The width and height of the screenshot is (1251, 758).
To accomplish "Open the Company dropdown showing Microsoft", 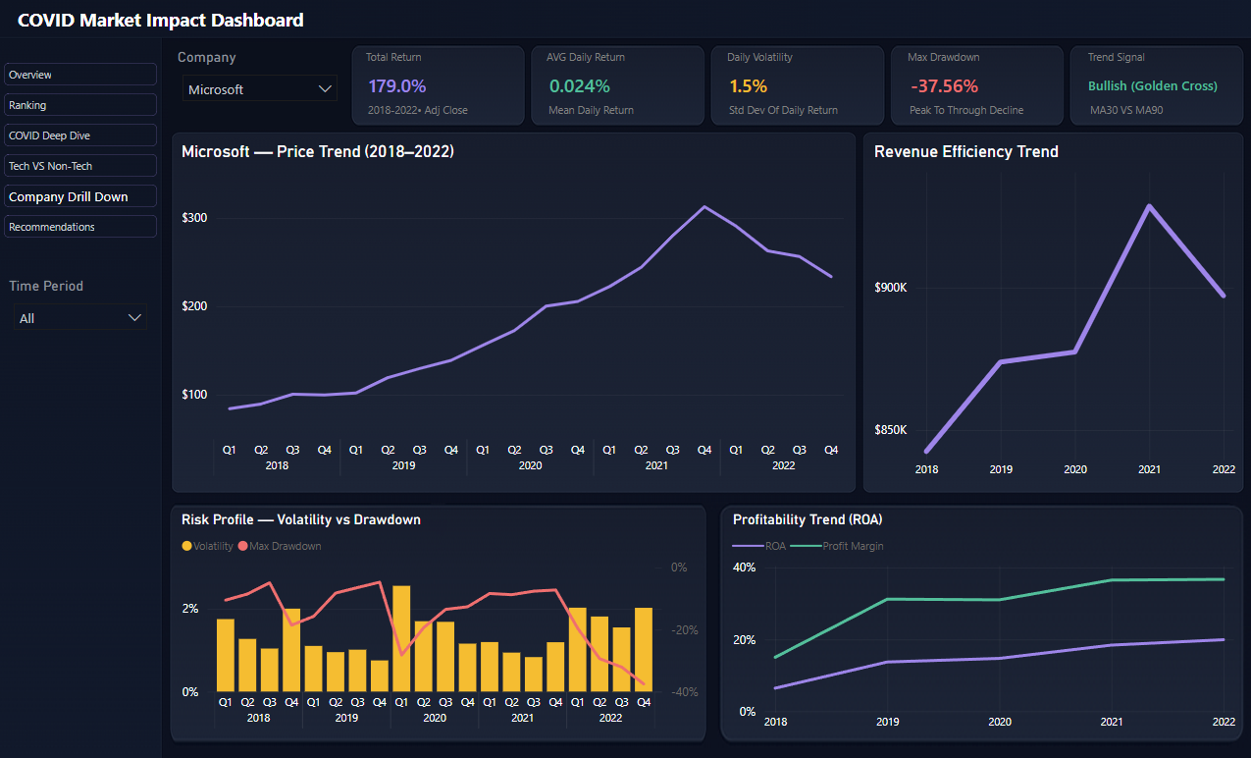I will (x=260, y=88).
